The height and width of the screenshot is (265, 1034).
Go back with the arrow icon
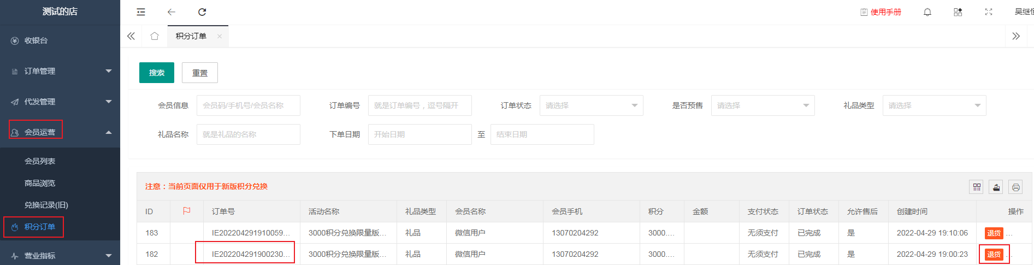[x=172, y=12]
